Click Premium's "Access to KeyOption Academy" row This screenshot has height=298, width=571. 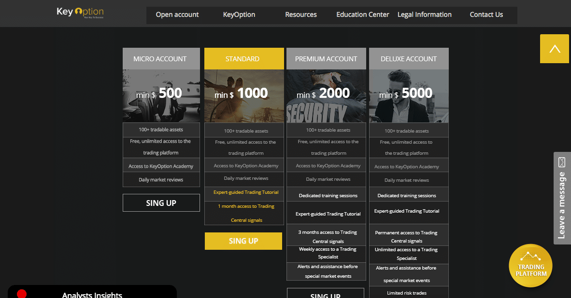pos(326,165)
